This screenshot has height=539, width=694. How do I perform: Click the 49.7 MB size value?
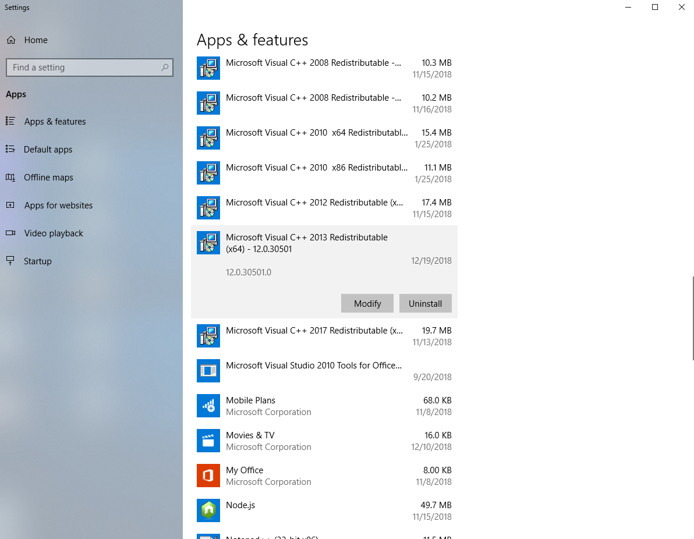click(436, 505)
